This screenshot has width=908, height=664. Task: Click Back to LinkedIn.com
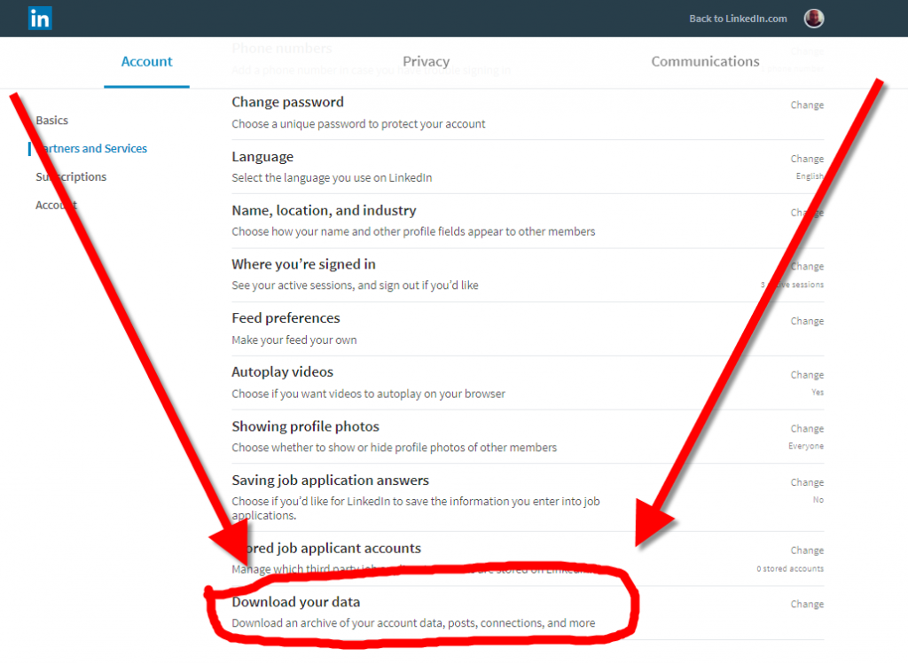738,18
